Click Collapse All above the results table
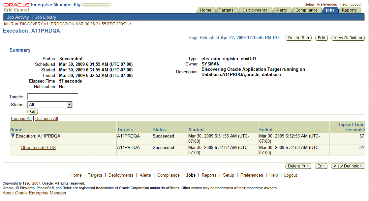This screenshot has width=369, height=201. [x=46, y=118]
